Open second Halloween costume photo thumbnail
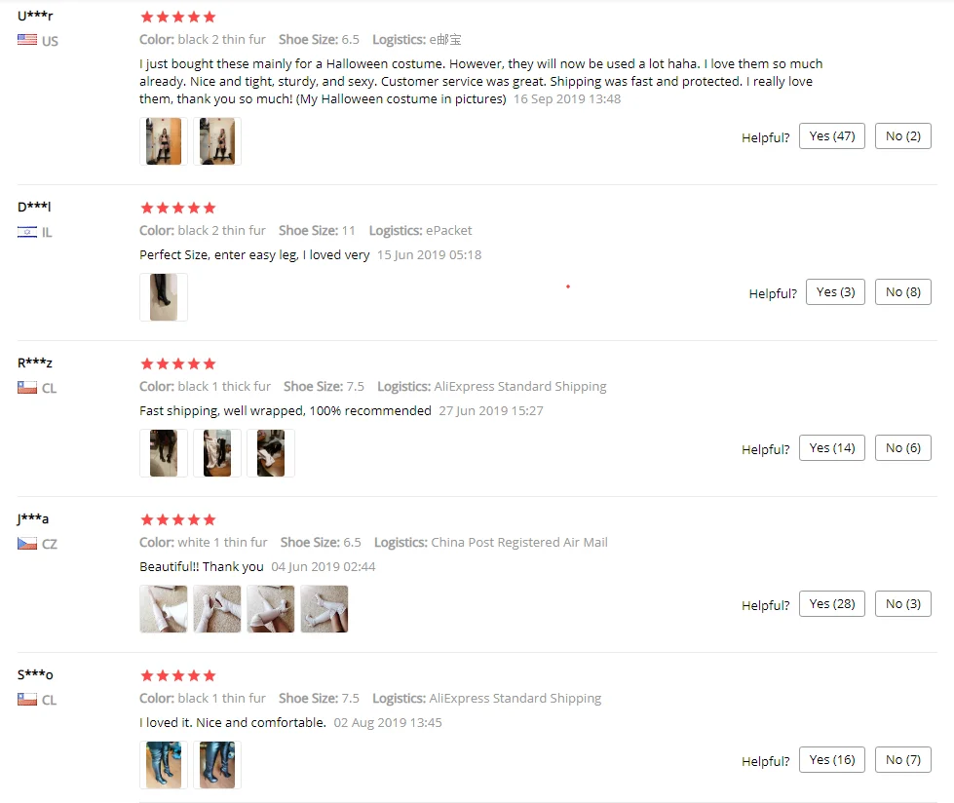Image resolution: width=954 pixels, height=803 pixels. (x=217, y=141)
